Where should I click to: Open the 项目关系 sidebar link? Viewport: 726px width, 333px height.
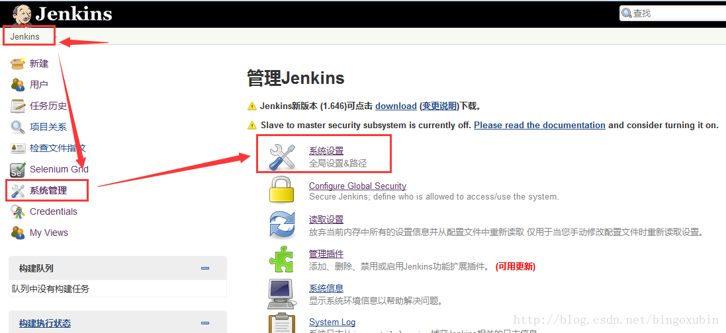[48, 127]
